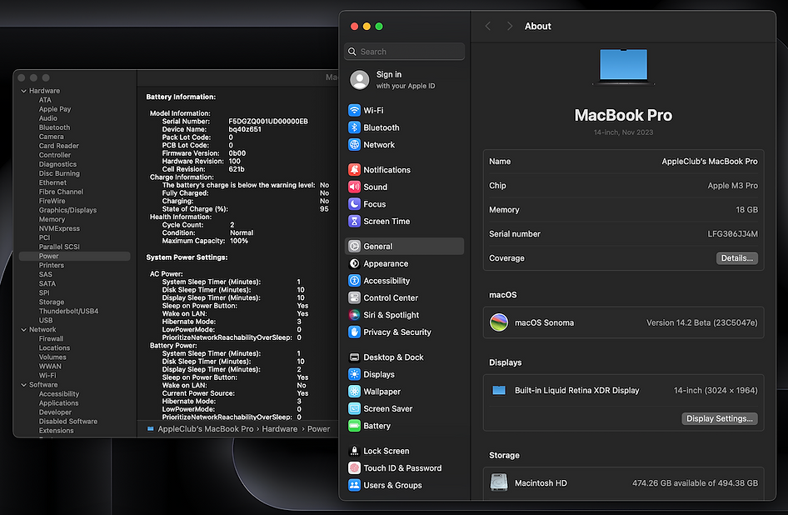Open Display Settings button
Viewport: 788px width, 515px height.
[x=719, y=418]
